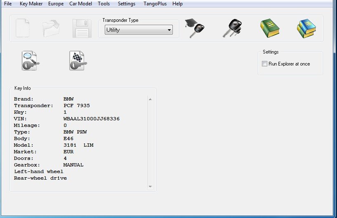The height and width of the screenshot is (218, 337).
Task: Open the Europe menu
Action: coord(56,4)
